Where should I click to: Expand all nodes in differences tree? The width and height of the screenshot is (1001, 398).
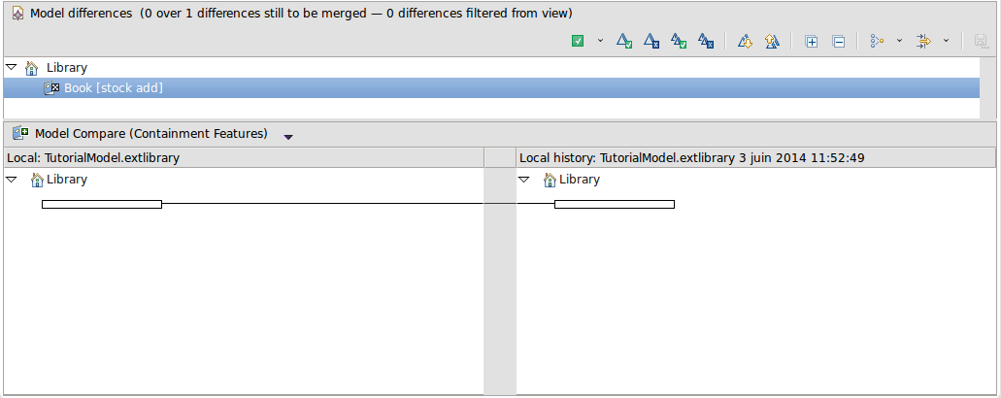pos(812,42)
